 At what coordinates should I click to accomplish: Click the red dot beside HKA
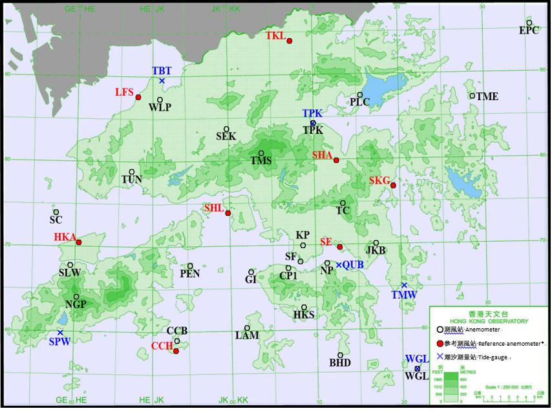click(79, 242)
